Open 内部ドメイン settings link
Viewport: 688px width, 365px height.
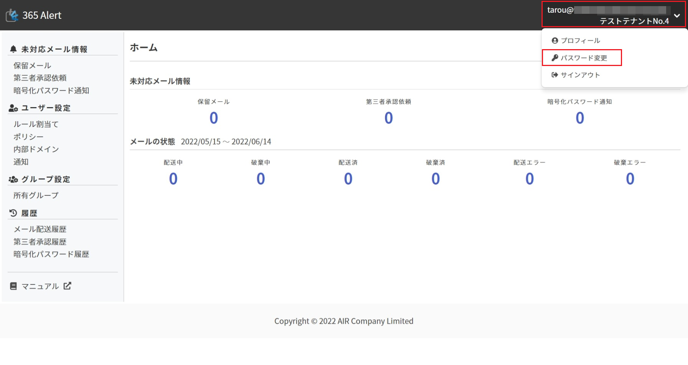[x=36, y=149]
